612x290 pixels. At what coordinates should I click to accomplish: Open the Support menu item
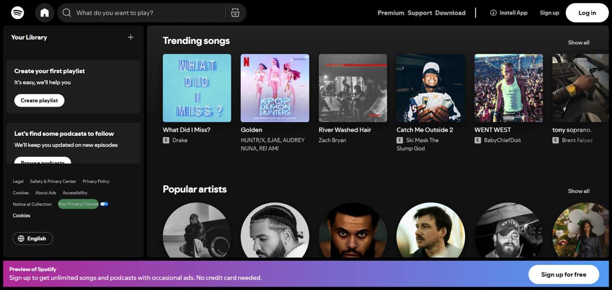419,13
